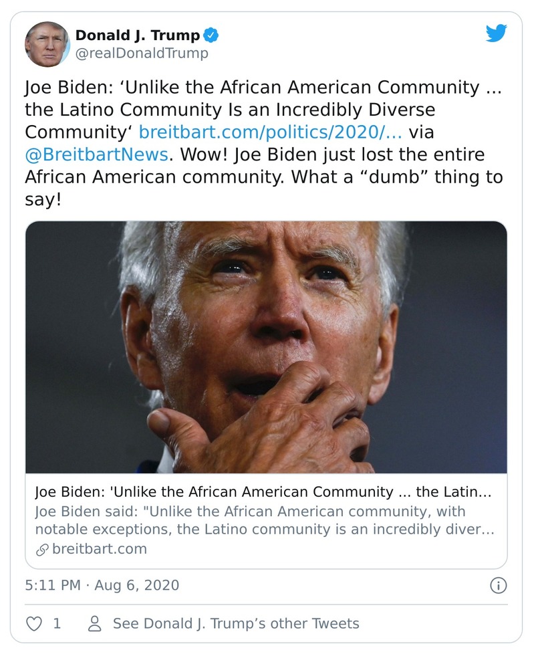Screen dimensions: 534x654
Task: Open Donald J. Trump's profile picture
Action: click(x=47, y=43)
